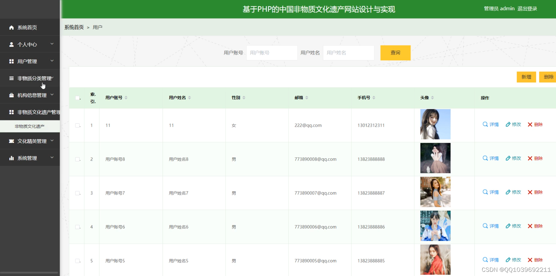This screenshot has width=556, height=276.
Task: Click email cell 222@qq.com
Action: pyautogui.click(x=308, y=125)
